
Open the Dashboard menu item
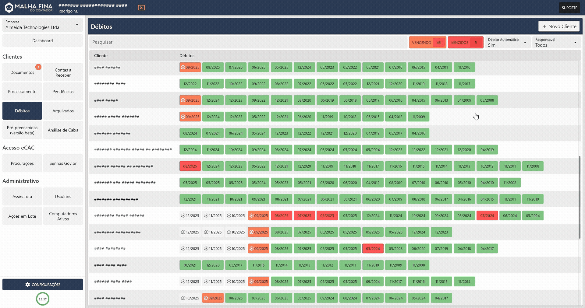click(x=42, y=40)
